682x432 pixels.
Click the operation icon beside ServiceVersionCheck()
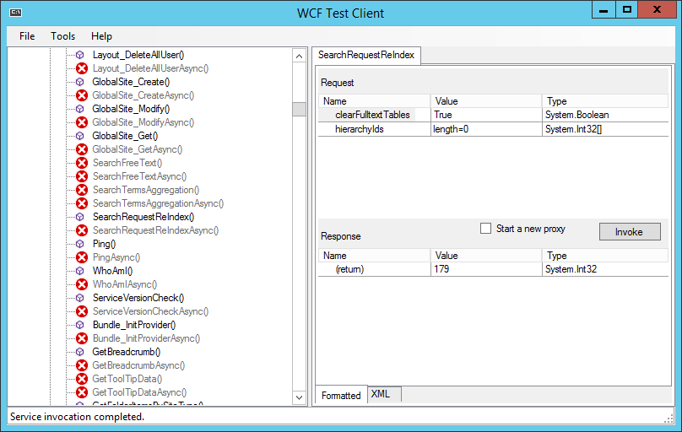click(80, 298)
